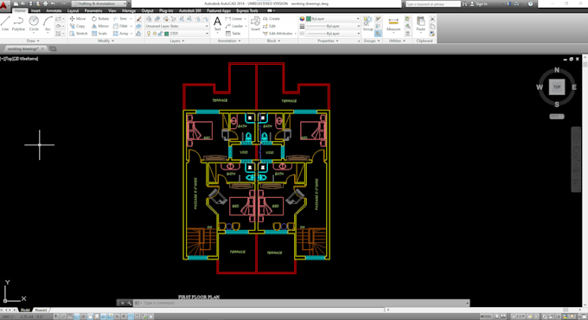The height and width of the screenshot is (320, 588).
Task: Open the Measure utility
Action: click(393, 24)
